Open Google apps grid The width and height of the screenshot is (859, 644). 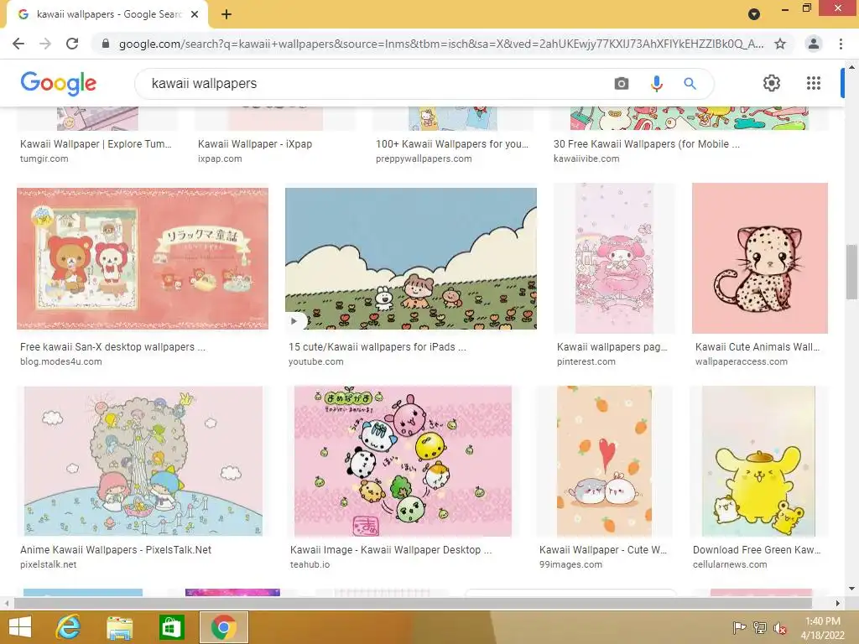(814, 83)
